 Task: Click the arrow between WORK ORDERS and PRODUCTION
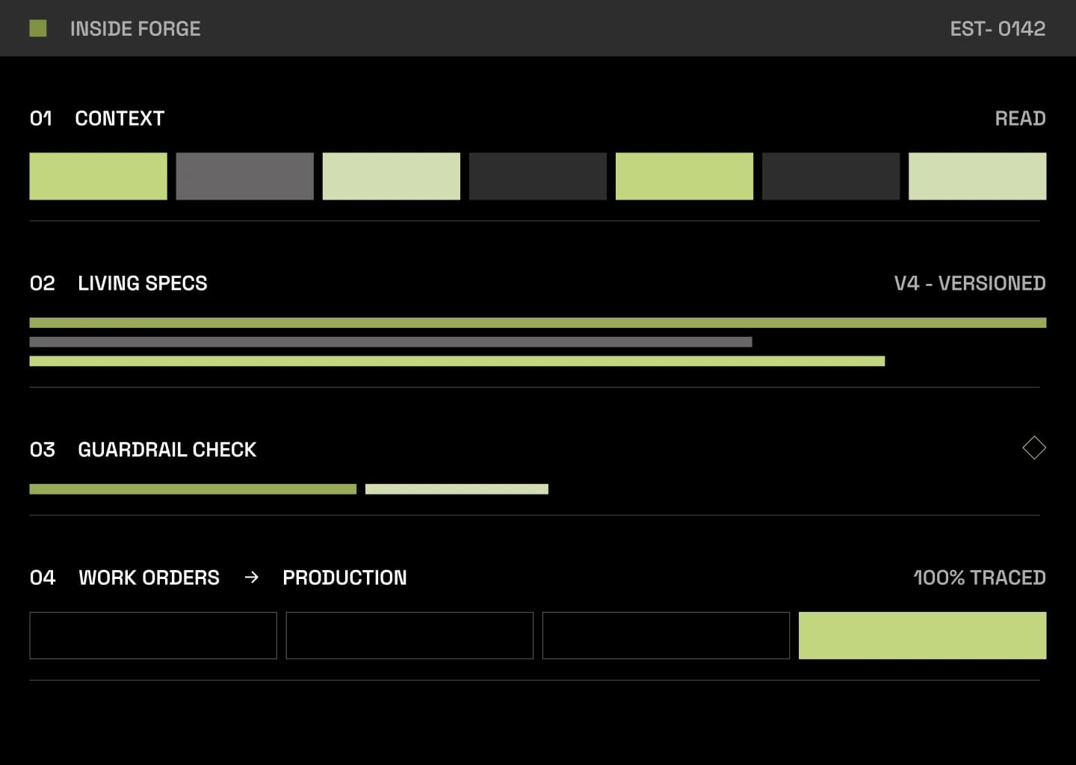[252, 577]
